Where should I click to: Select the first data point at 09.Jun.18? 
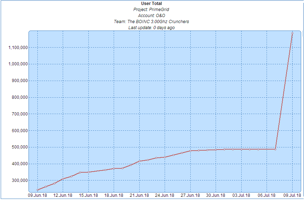coord(38,190)
